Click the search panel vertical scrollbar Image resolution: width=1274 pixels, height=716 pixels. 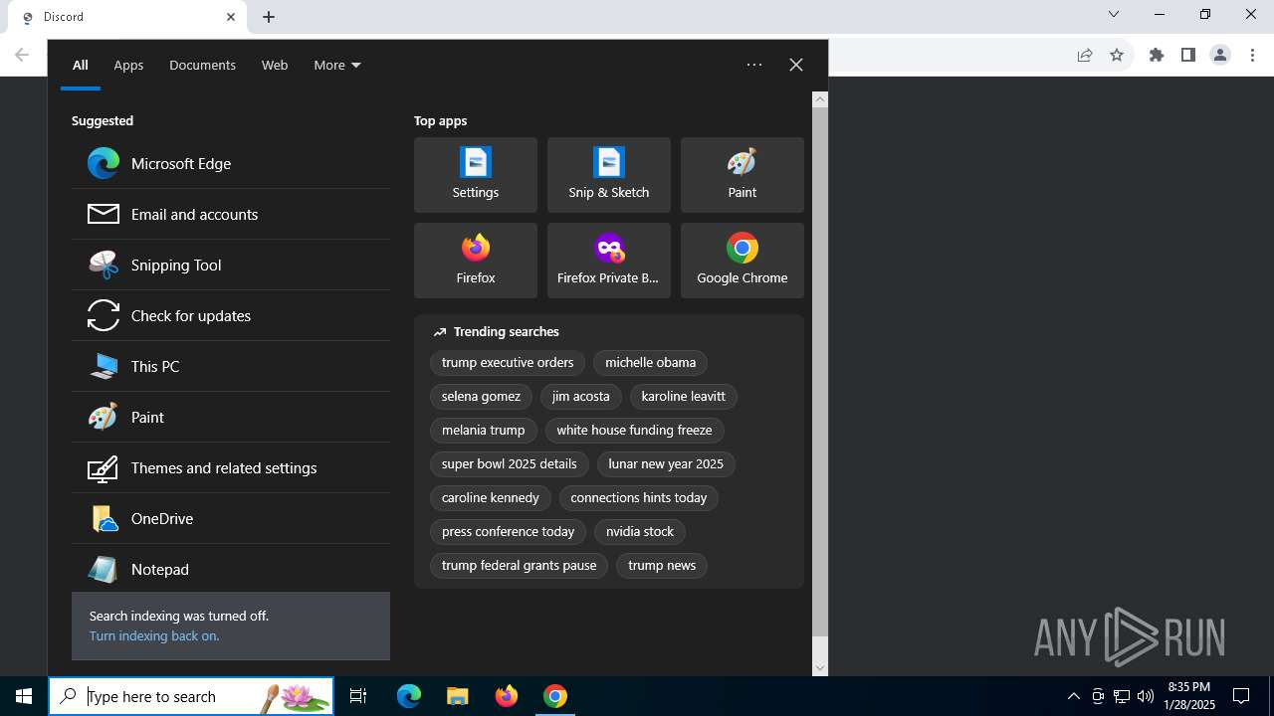[x=820, y=373]
